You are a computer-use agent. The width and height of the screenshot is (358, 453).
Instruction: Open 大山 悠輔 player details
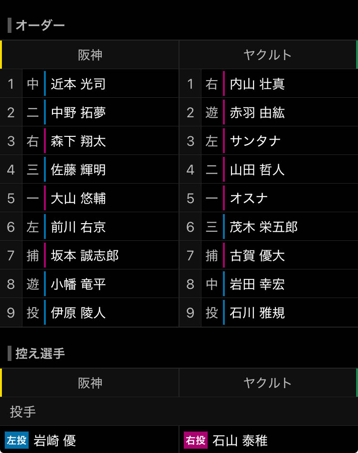point(78,198)
